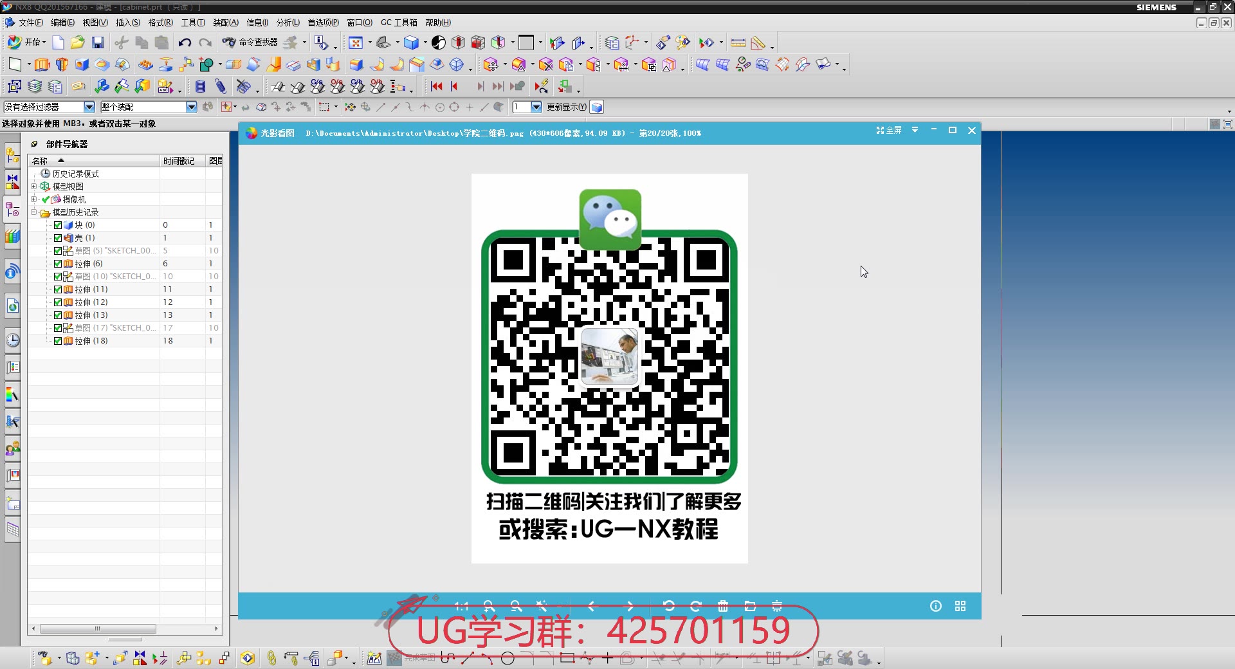This screenshot has height=669, width=1235.
Task: Open the layer number 1 dropdown
Action: [x=536, y=107]
